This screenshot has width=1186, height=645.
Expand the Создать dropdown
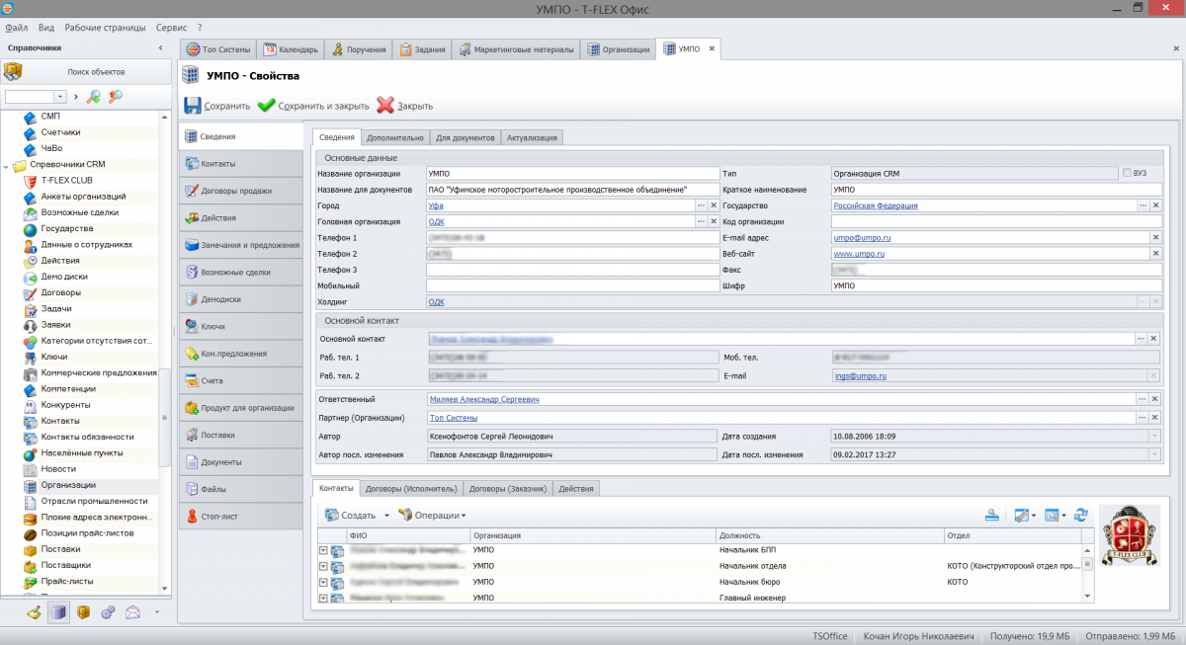[x=386, y=515]
